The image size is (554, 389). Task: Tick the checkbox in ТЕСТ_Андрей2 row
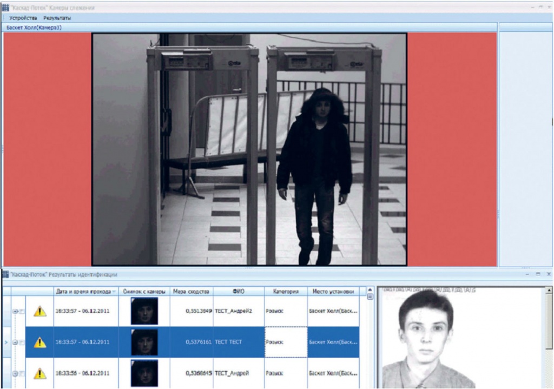(x=22, y=311)
